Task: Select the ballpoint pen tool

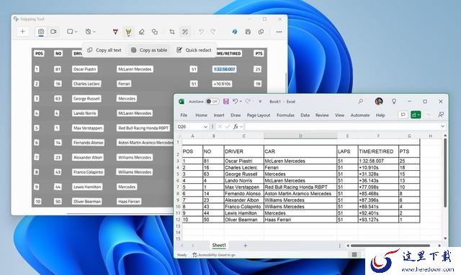Action: [x=115, y=32]
